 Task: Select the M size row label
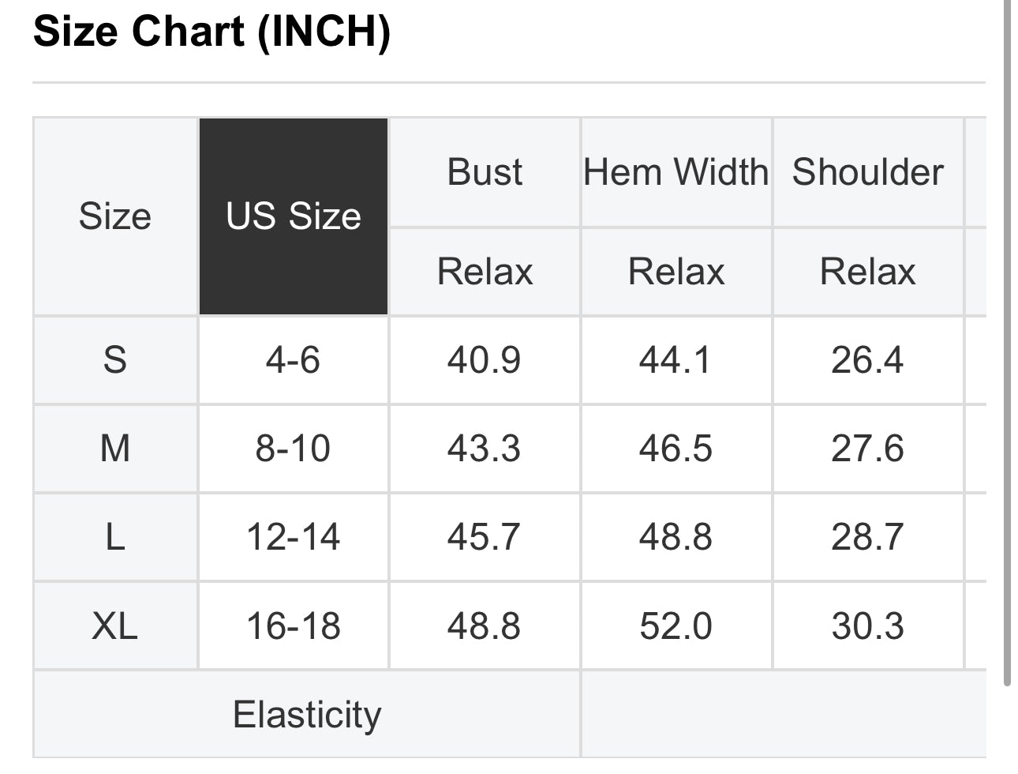(x=115, y=449)
